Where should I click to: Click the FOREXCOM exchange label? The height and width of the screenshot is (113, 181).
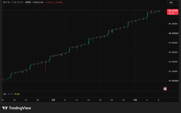point(38,2)
